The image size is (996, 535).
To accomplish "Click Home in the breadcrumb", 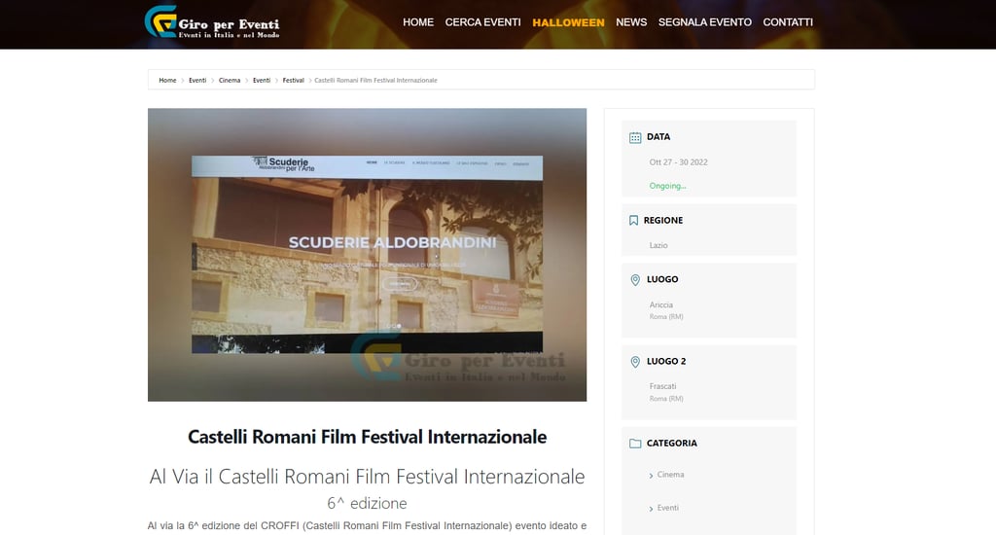I will (x=167, y=80).
